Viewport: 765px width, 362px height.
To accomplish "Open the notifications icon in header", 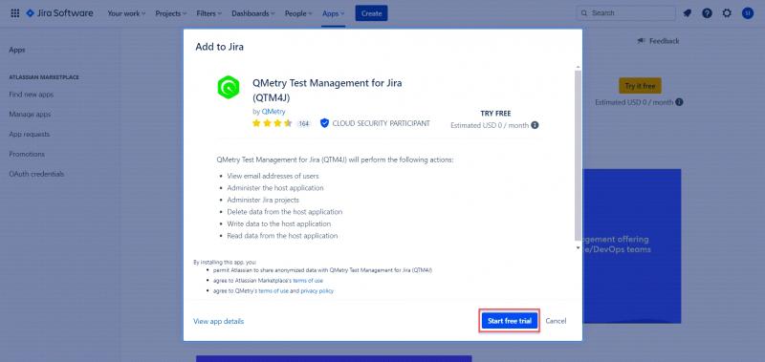I will point(687,13).
